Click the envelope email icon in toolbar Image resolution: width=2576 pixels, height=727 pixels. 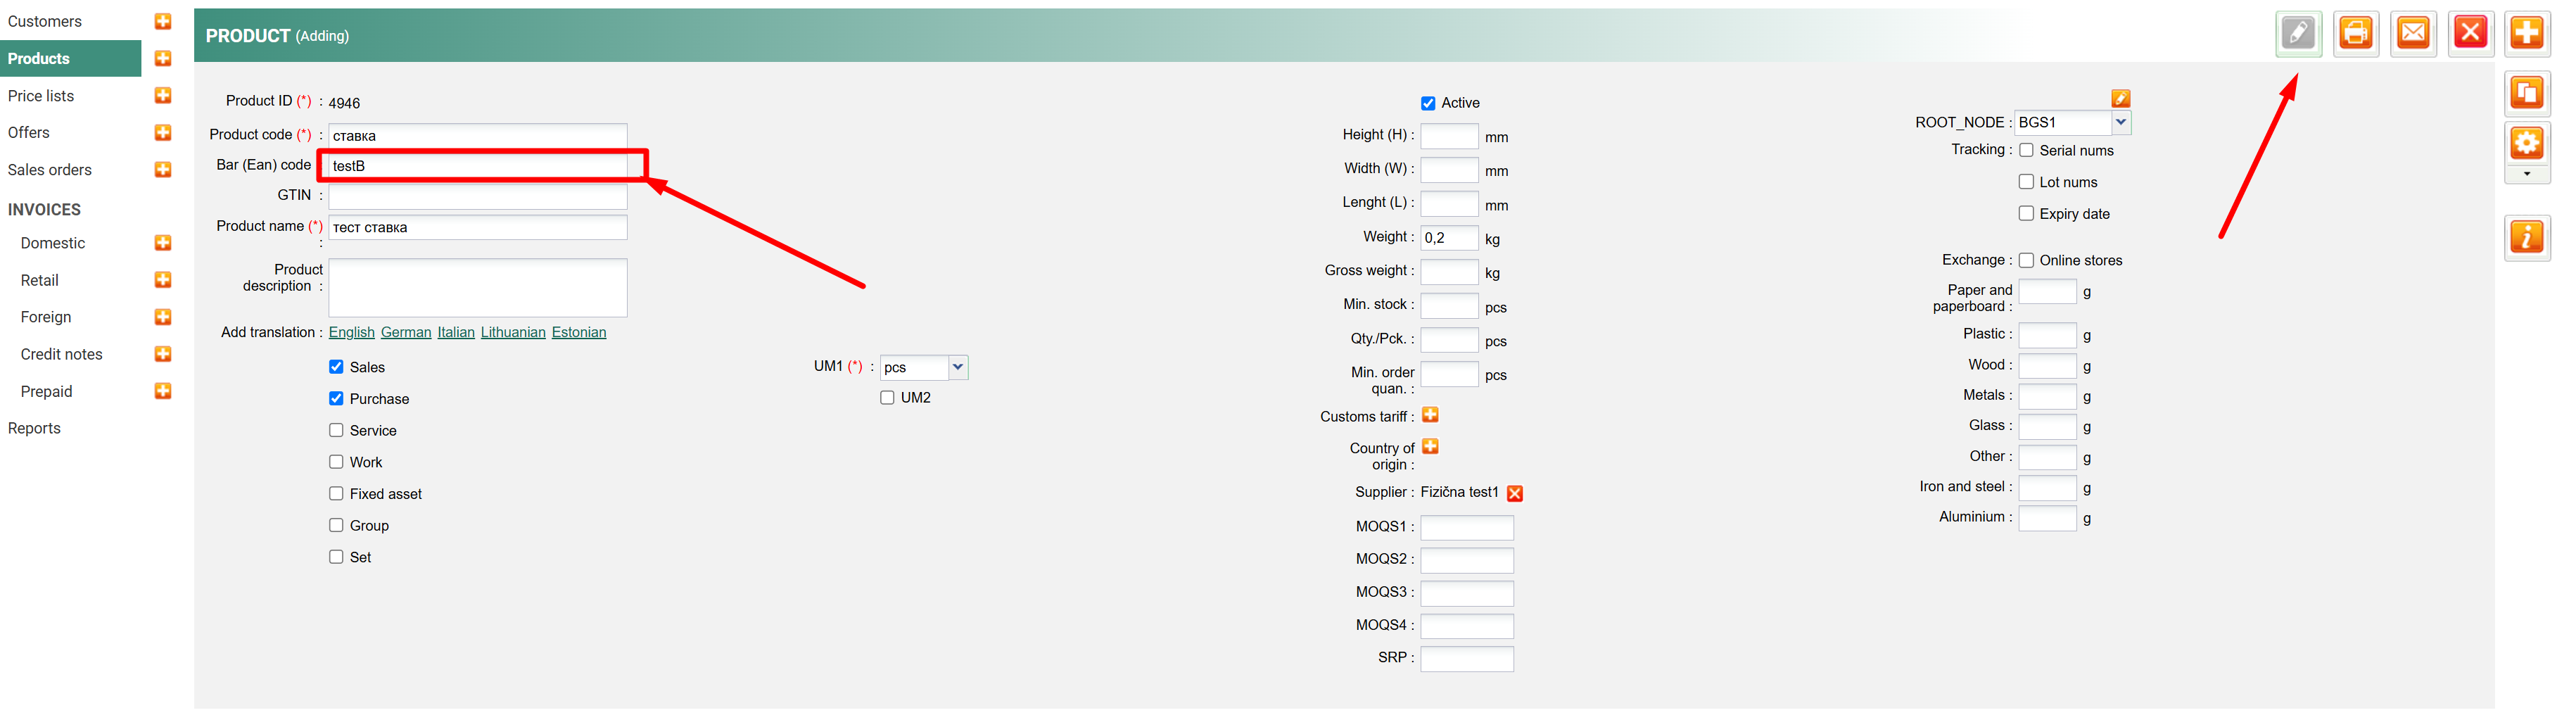pyautogui.click(x=2413, y=33)
